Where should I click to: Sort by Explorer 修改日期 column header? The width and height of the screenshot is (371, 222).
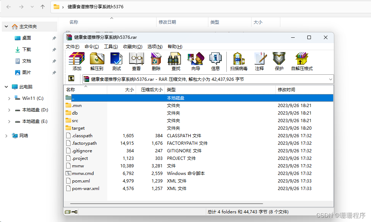[182, 22]
